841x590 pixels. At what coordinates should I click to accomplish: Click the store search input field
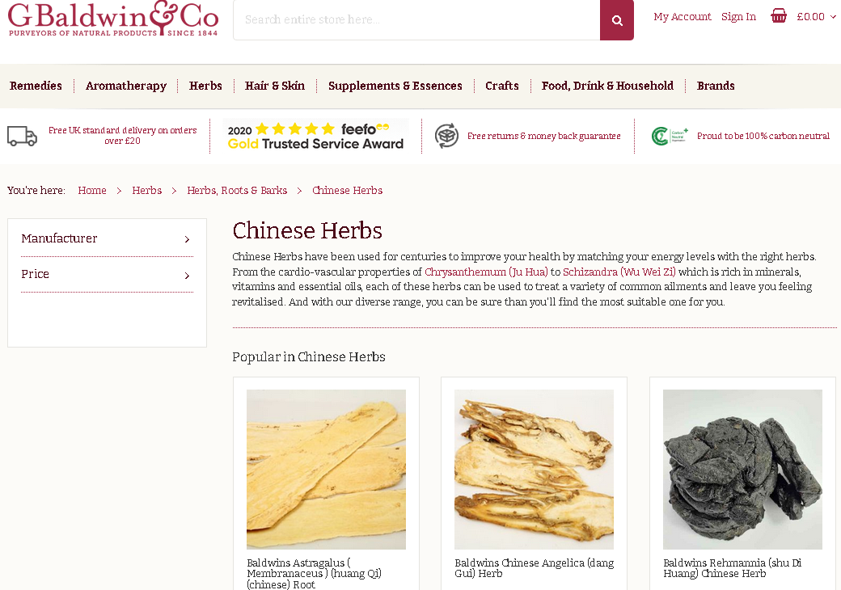(416, 20)
